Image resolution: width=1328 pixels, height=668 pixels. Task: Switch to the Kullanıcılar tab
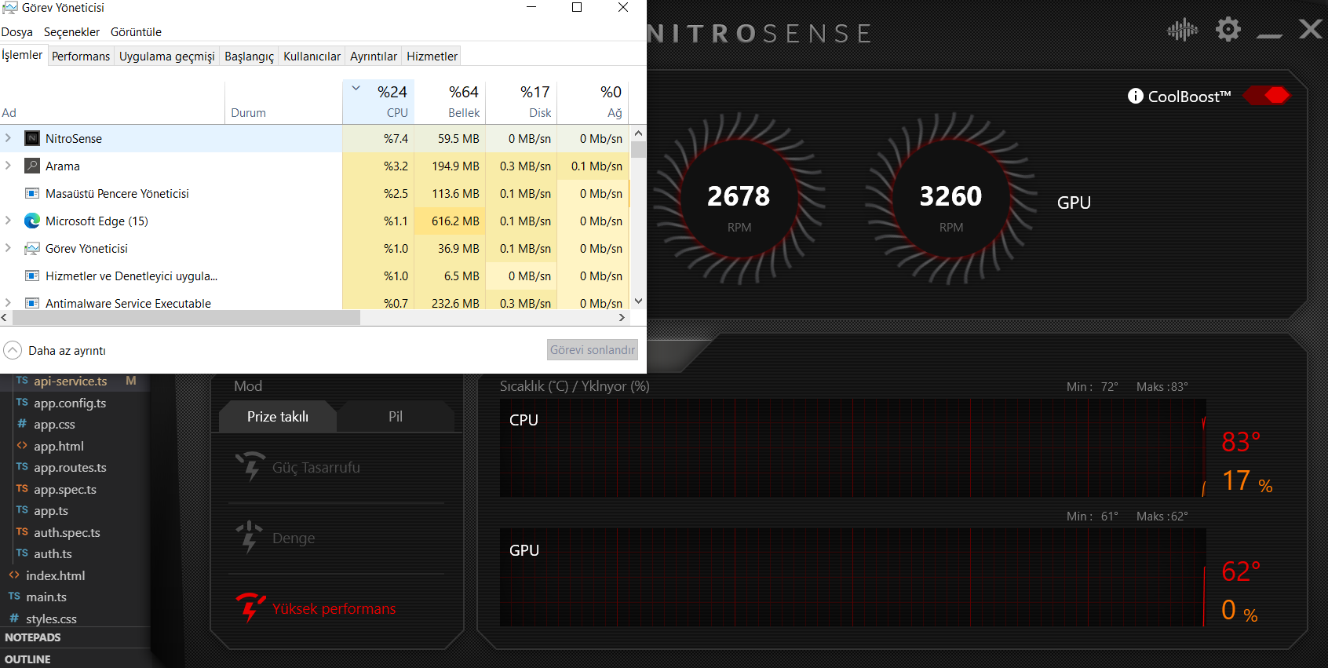coord(312,57)
